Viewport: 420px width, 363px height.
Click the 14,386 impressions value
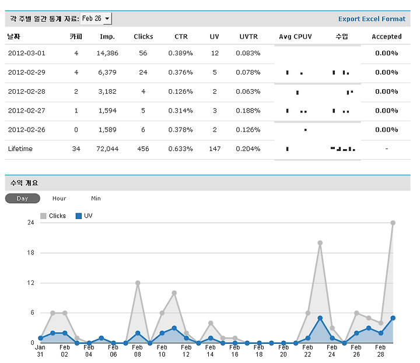(x=107, y=53)
